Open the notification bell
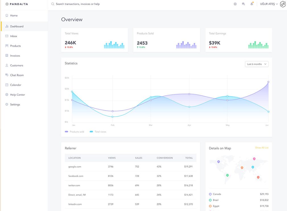The height and width of the screenshot is (211, 287). pyautogui.click(x=251, y=4)
